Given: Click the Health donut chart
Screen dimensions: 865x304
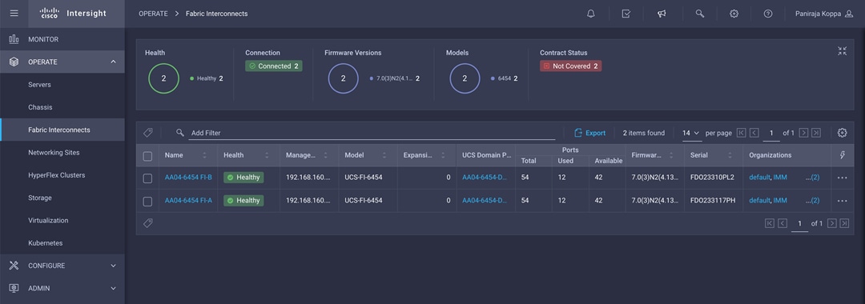Looking at the screenshot, I should coord(164,78).
